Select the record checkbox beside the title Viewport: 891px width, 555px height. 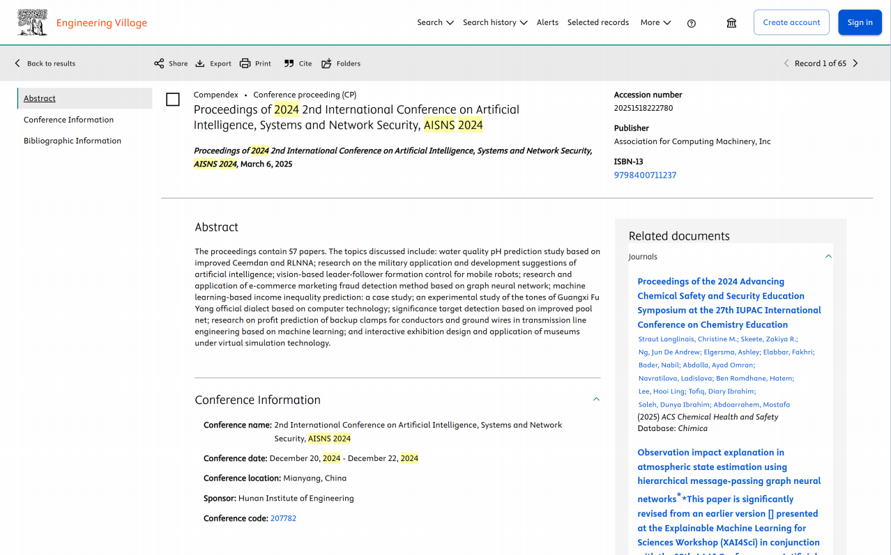(173, 100)
